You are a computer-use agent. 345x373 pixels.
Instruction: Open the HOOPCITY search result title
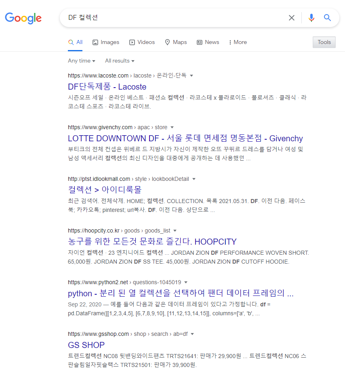click(x=152, y=242)
